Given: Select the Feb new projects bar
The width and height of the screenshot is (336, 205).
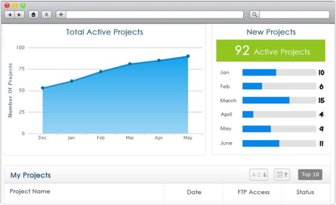Looking at the screenshot, I should tap(279, 86).
